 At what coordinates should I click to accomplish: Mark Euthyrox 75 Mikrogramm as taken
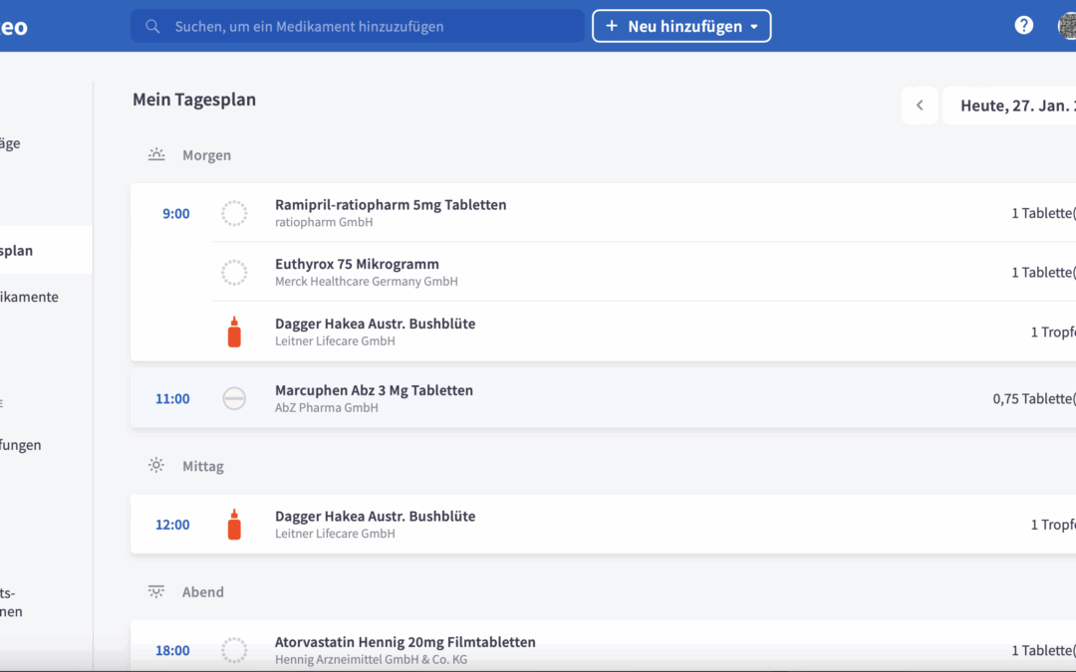pos(234,272)
